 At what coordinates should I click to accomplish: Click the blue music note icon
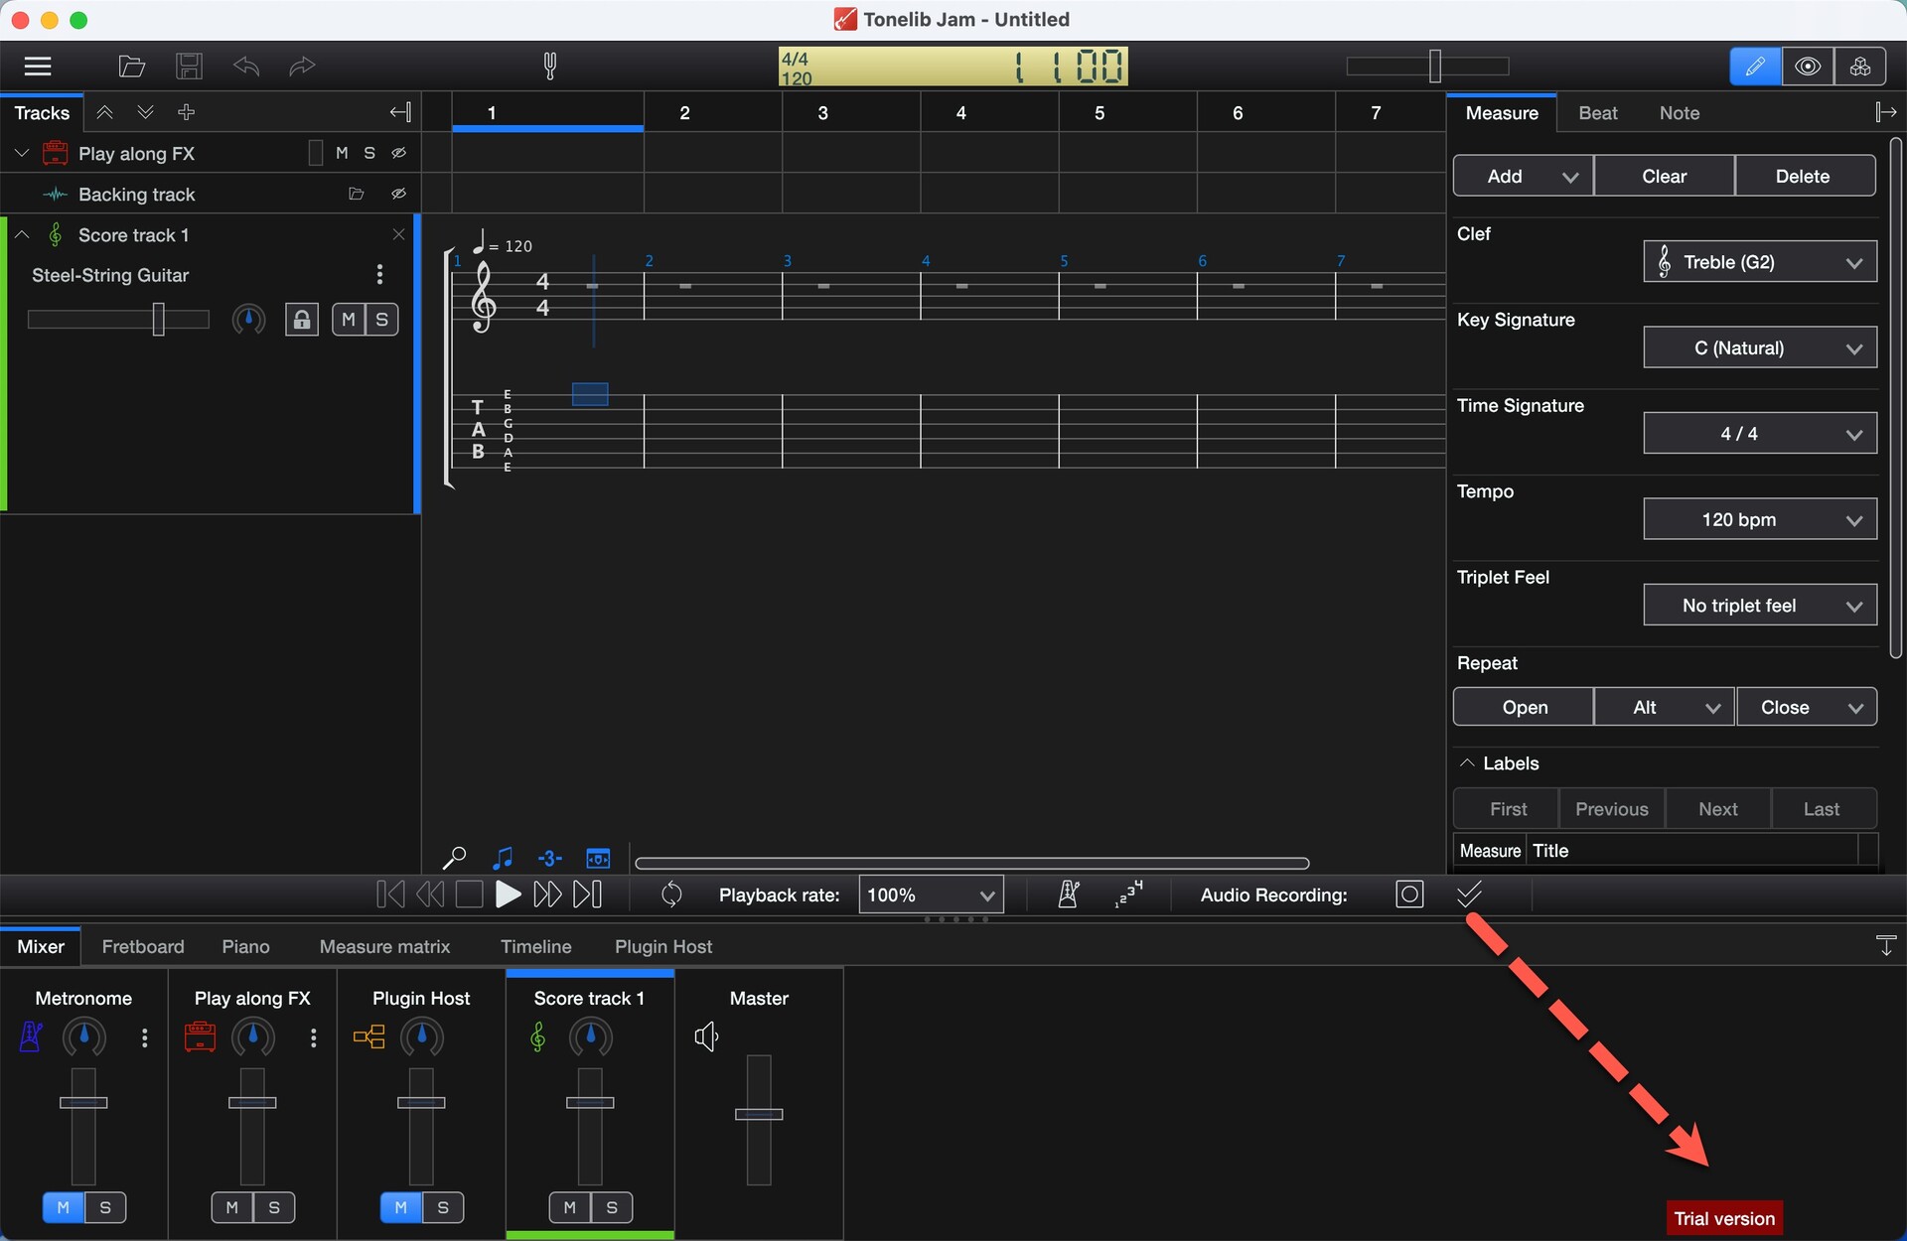pyautogui.click(x=503, y=858)
